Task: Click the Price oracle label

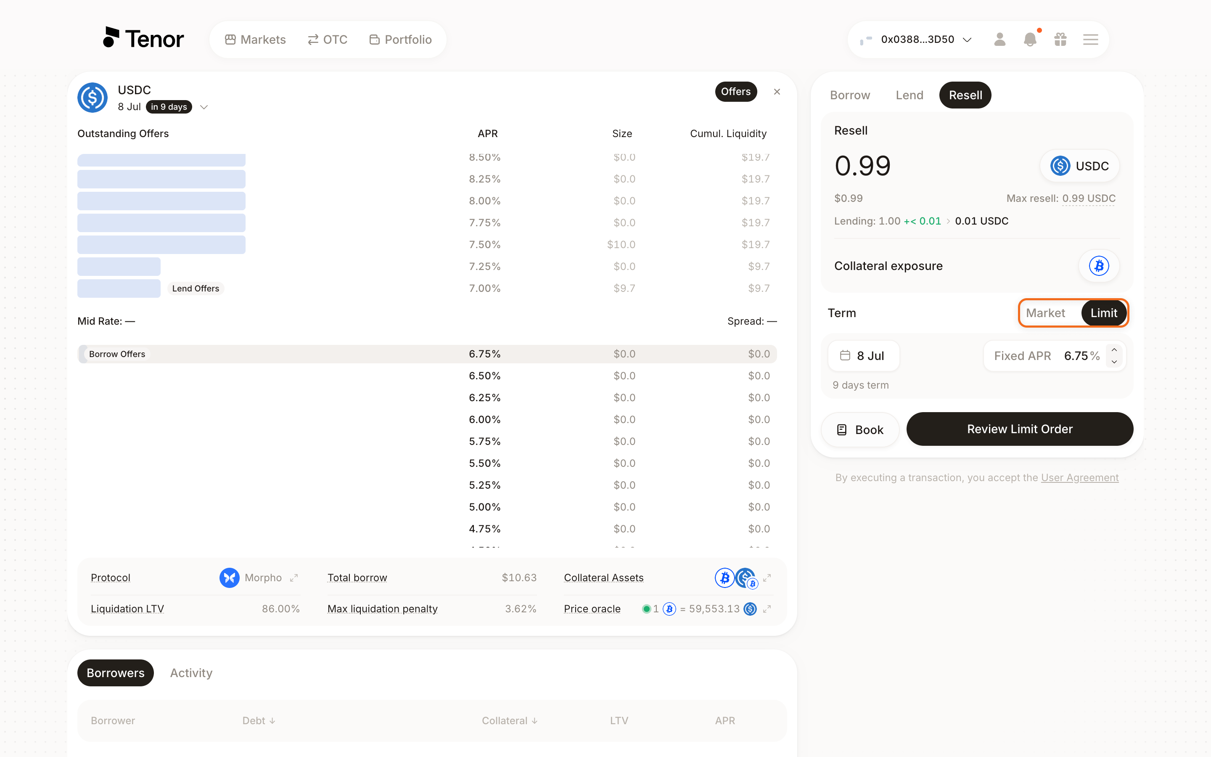Action: [592, 609]
